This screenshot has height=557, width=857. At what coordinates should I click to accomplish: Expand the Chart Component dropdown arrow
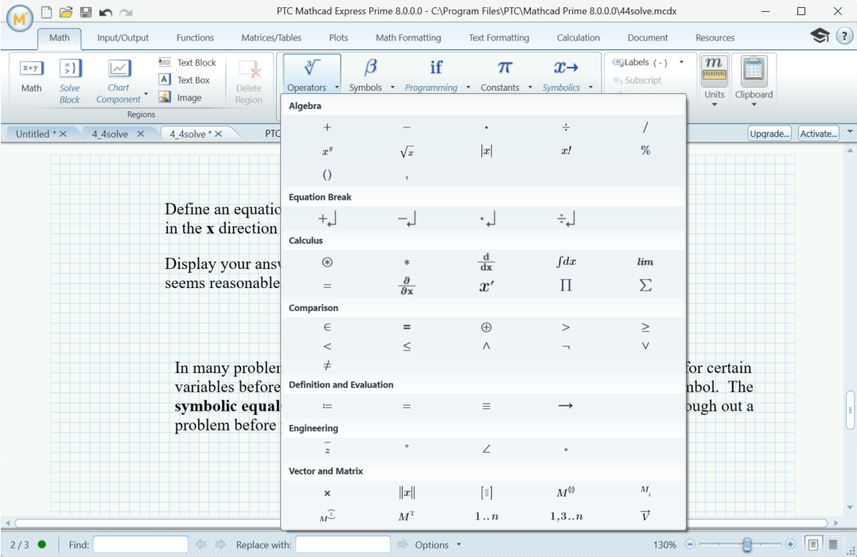[146, 93]
